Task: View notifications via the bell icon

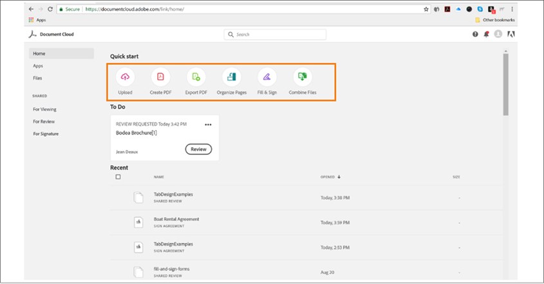Action: (487, 34)
